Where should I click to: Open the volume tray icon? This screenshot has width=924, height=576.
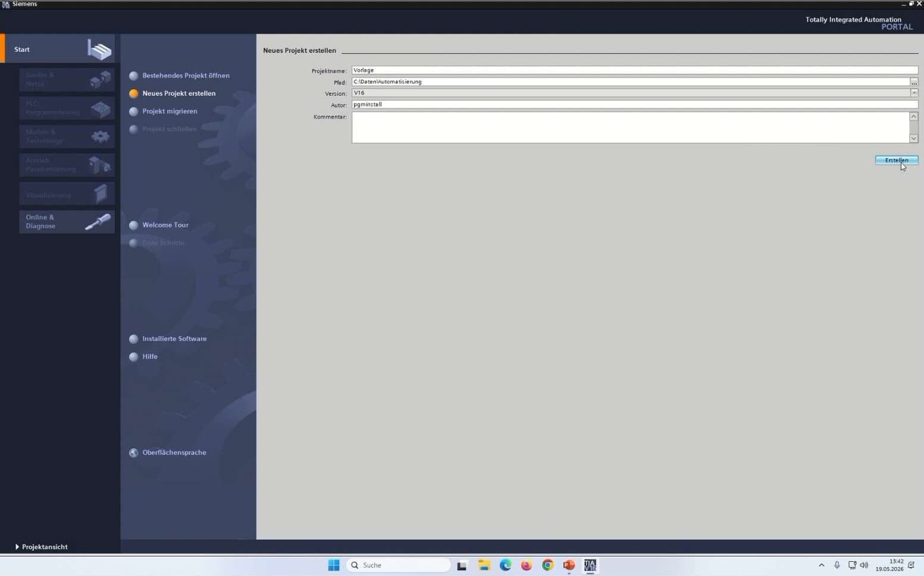pyautogui.click(x=864, y=565)
